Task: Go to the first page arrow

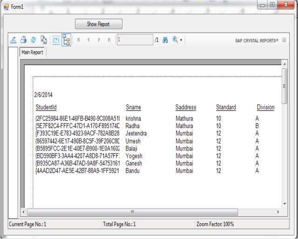Action: pyautogui.click(x=78, y=41)
